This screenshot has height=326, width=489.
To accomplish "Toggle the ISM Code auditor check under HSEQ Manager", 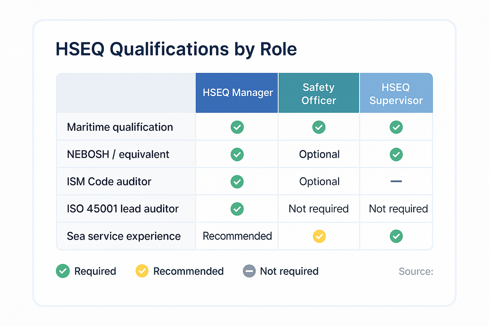I will (237, 181).
